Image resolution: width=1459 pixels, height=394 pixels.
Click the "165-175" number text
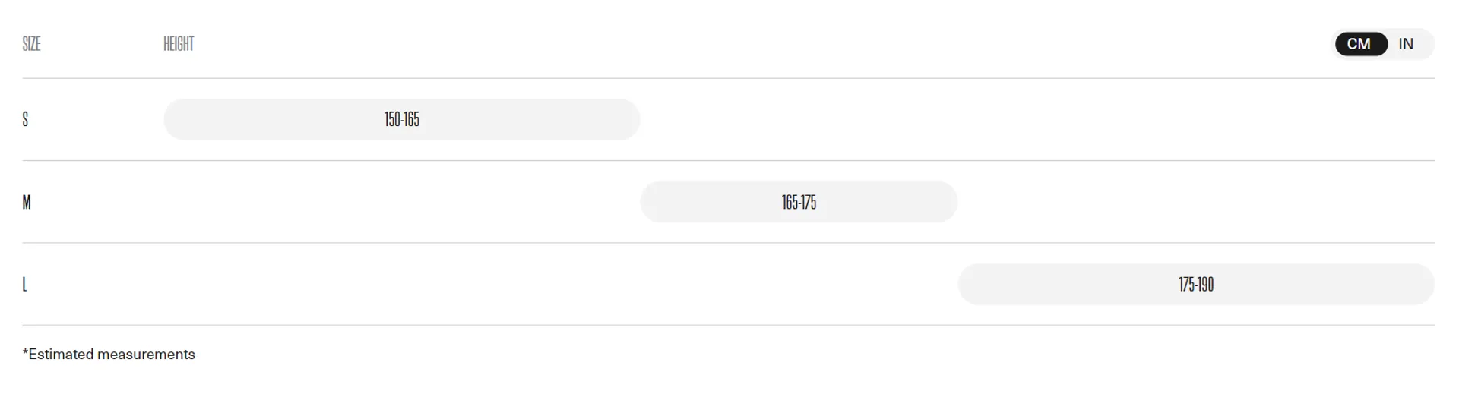(x=799, y=202)
